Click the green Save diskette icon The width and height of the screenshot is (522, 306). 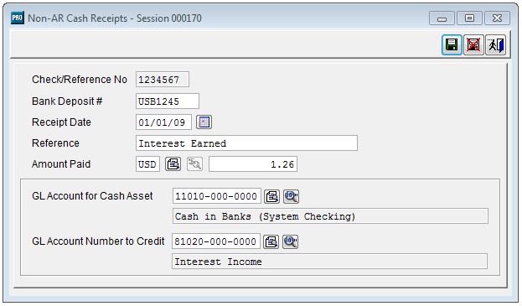click(452, 44)
